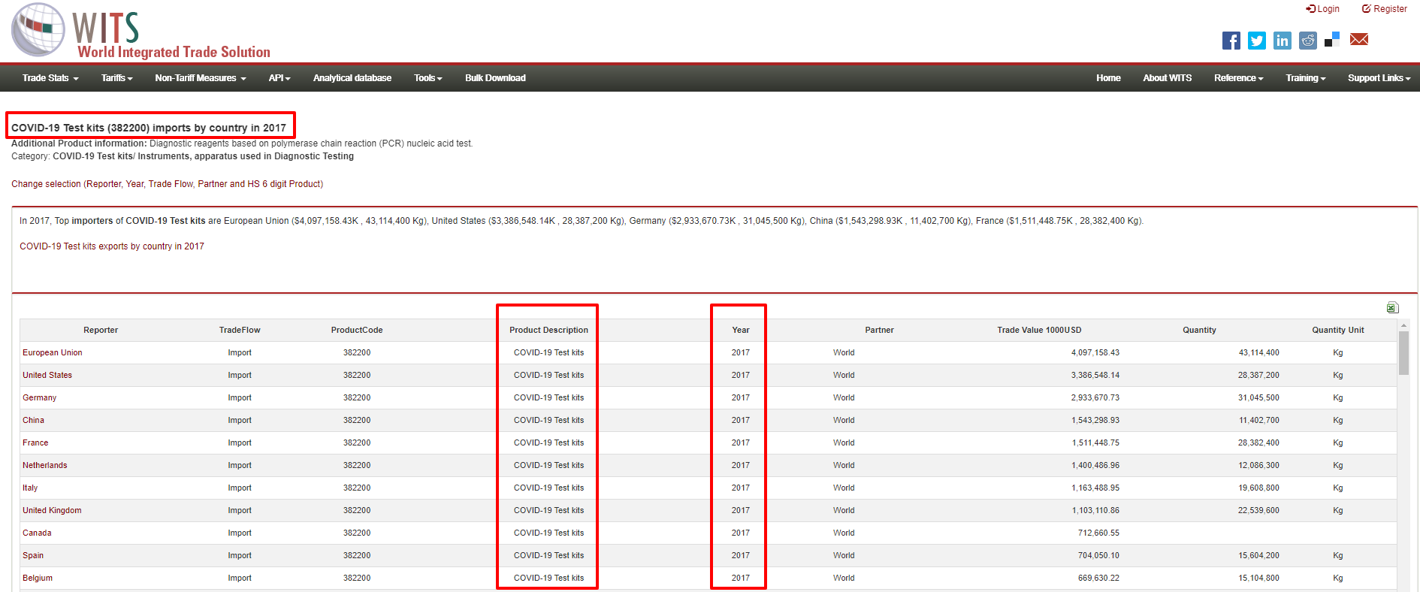The height and width of the screenshot is (592, 1420).
Task: Share page by email envelope icon
Action: [x=1359, y=40]
